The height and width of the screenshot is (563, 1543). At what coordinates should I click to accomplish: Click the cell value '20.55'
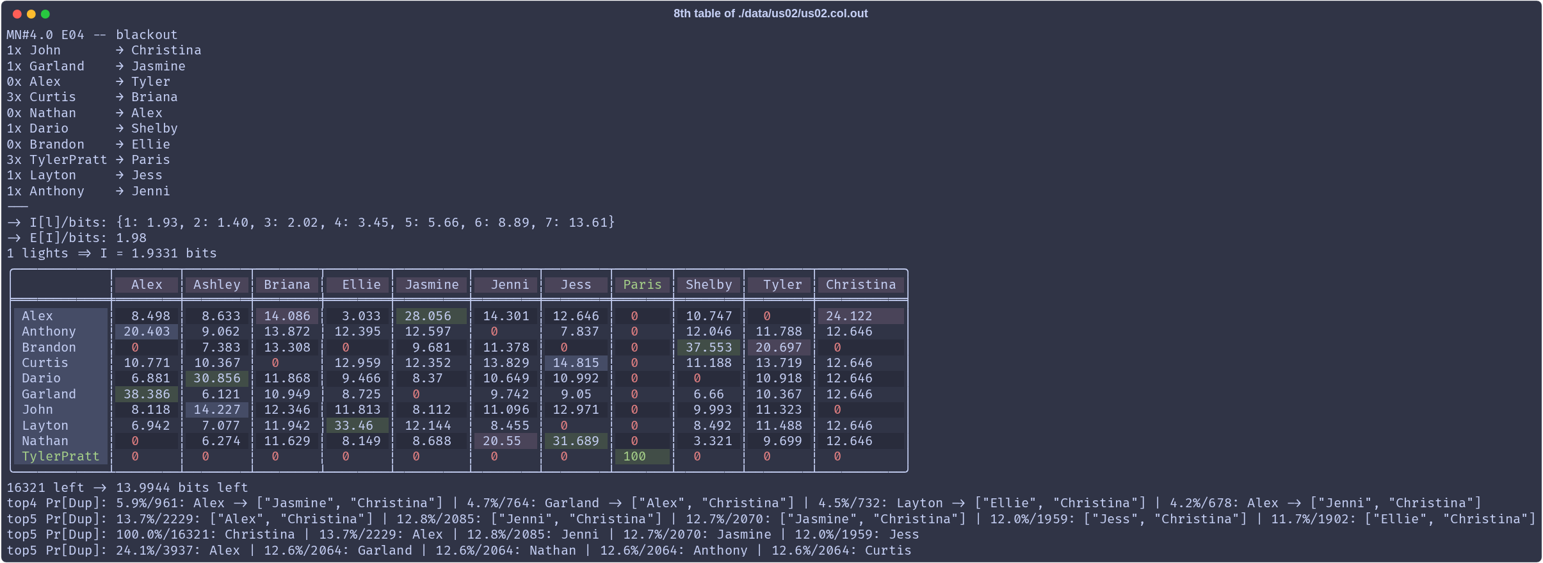(506, 441)
